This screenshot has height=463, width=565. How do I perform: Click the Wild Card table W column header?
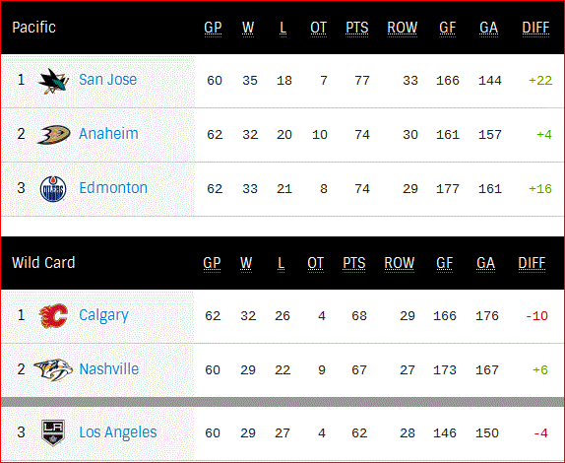point(246,263)
